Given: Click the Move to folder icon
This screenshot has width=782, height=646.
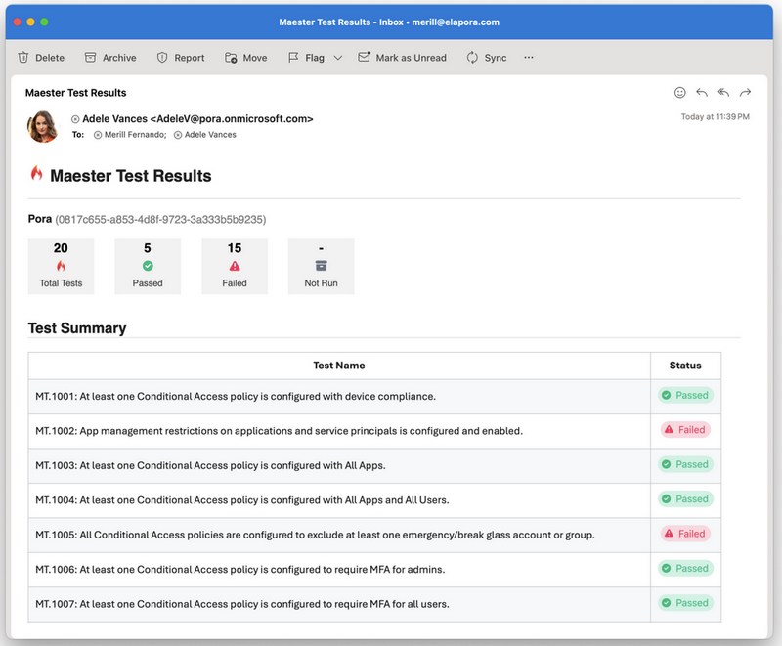Looking at the screenshot, I should tap(232, 58).
